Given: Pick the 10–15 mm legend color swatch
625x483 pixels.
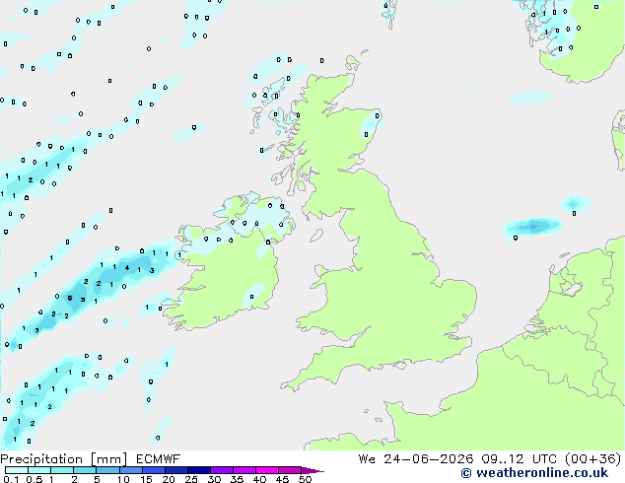Looking at the screenshot, I should [x=130, y=470].
